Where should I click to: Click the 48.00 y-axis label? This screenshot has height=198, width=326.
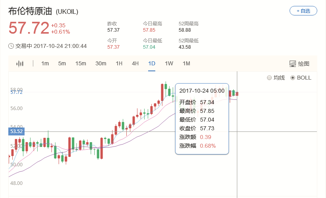click(x=16, y=183)
